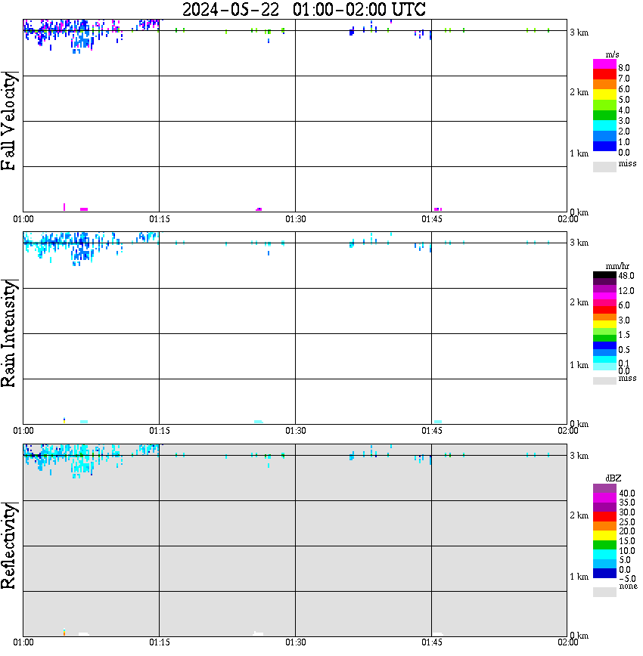
Task: Click the "2 km" height label of the Rain Intensity panel
Action: coord(579,302)
